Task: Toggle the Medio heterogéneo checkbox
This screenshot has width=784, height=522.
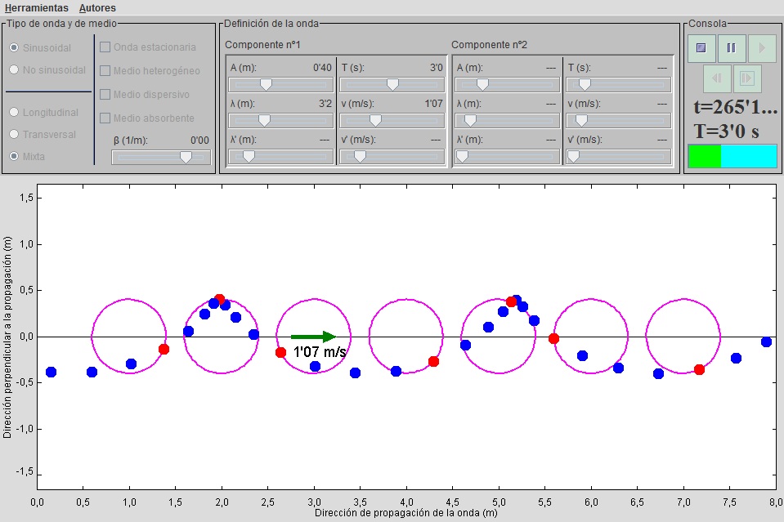Action: coord(105,71)
